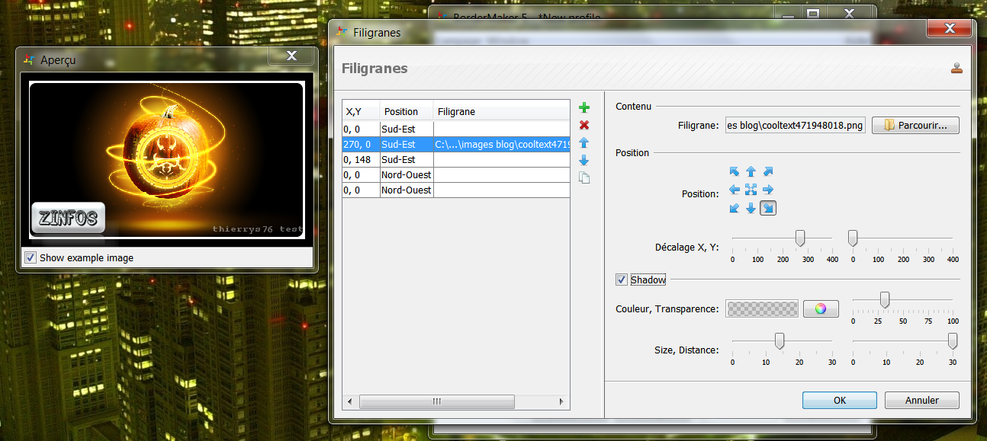Disable the Shadow option
This screenshot has height=441, width=987.
click(622, 280)
